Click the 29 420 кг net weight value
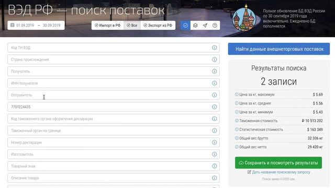335x188 pixels. tap(315, 147)
